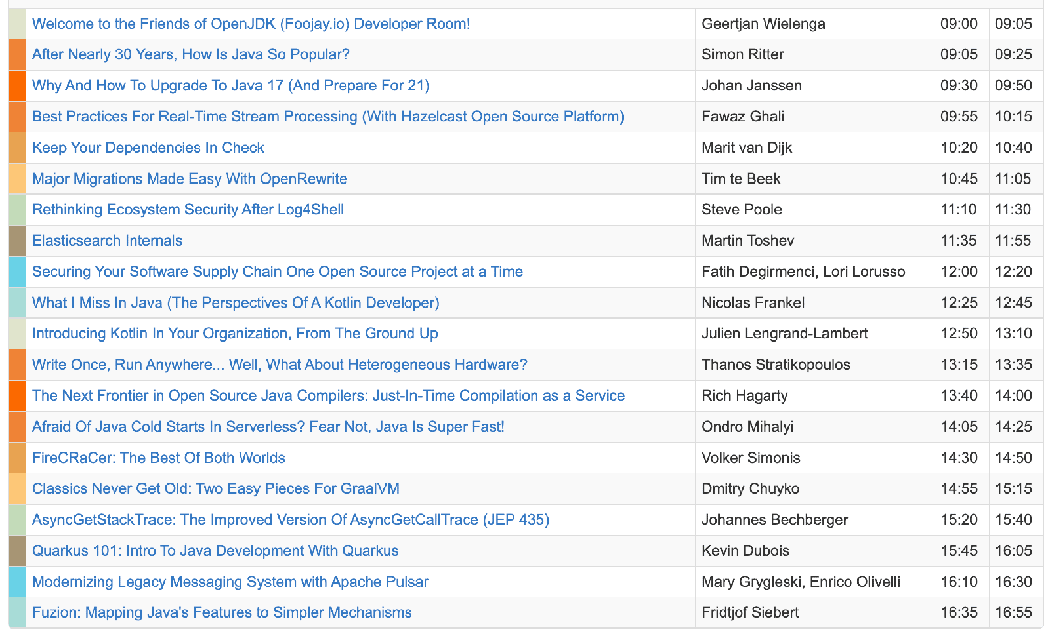The image size is (1050, 636).
Task: Open Best Practices For Real-Time Stream Processing talk
Action: tap(328, 117)
